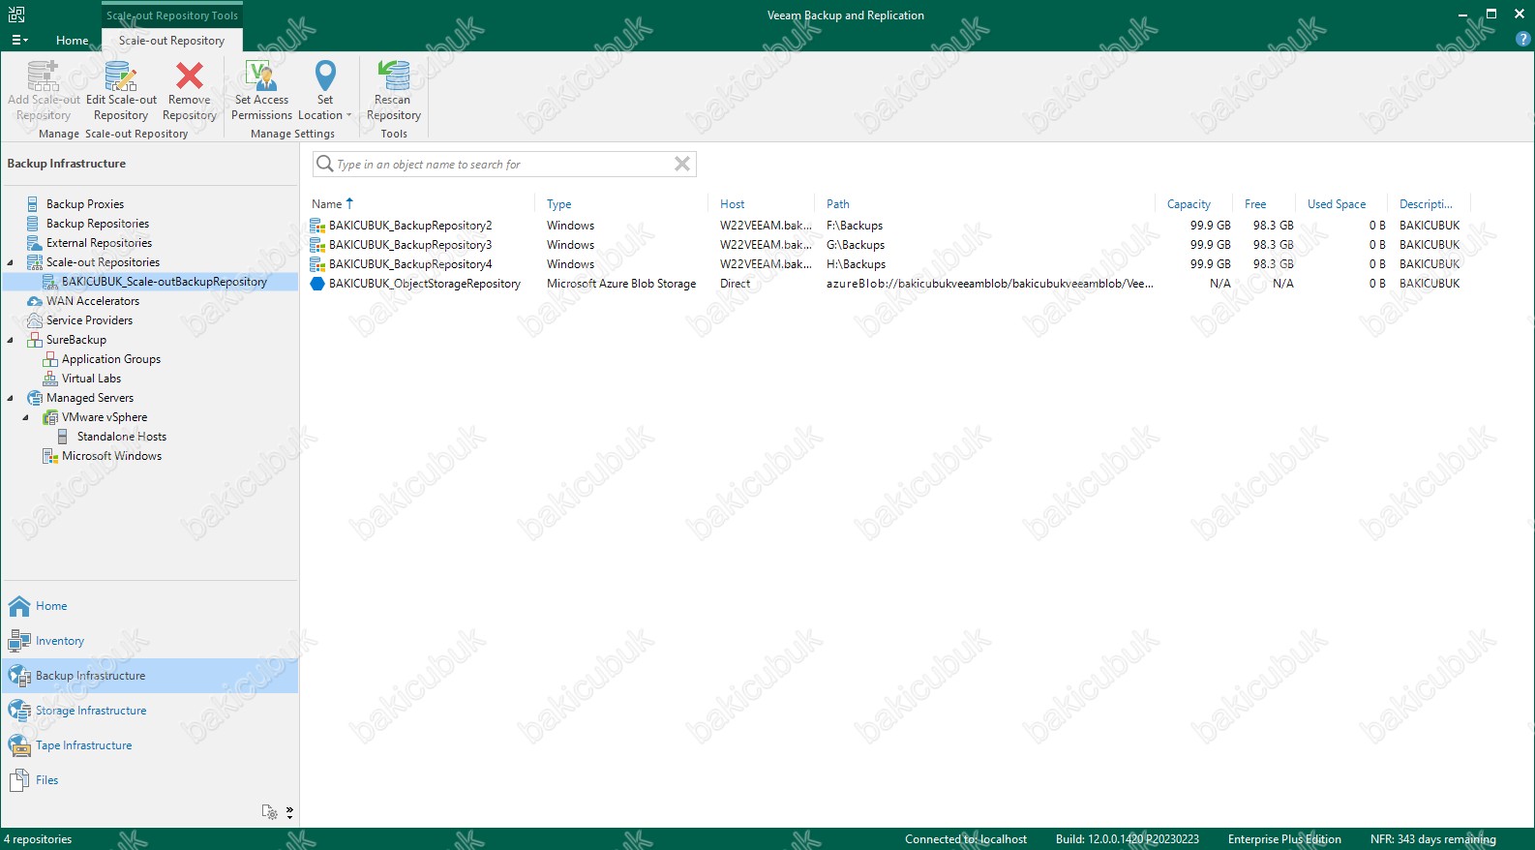Click the Inventory view icon

[x=19, y=641]
